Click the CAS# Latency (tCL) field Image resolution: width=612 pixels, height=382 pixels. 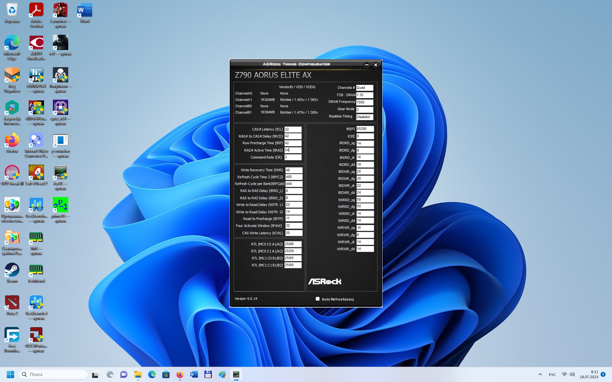293,129
